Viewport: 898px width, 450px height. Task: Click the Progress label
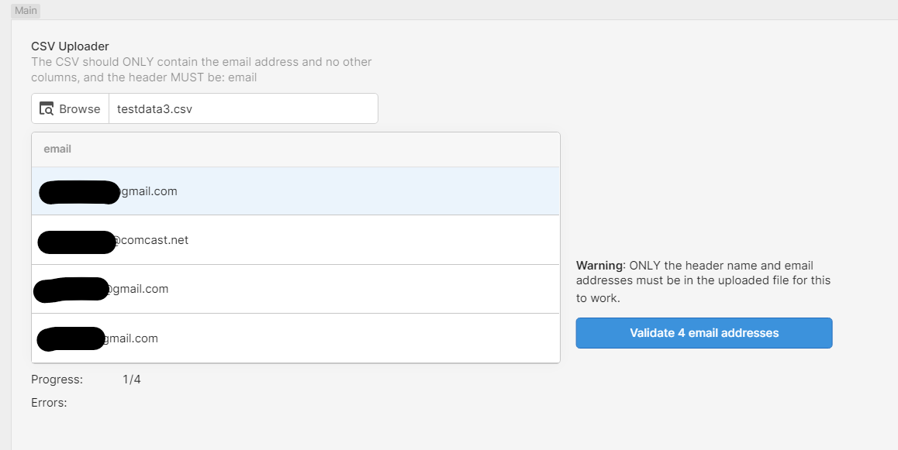coord(57,380)
